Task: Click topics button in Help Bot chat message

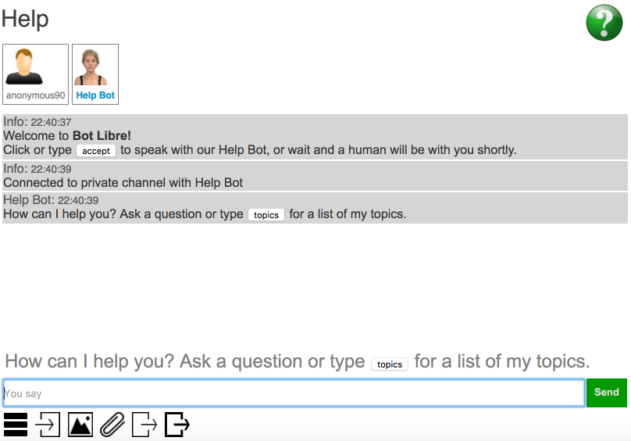Action: point(266,215)
